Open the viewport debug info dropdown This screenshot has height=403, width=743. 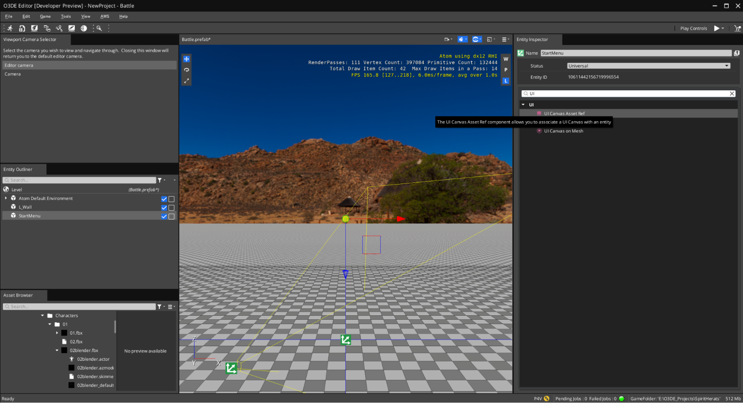[463, 39]
